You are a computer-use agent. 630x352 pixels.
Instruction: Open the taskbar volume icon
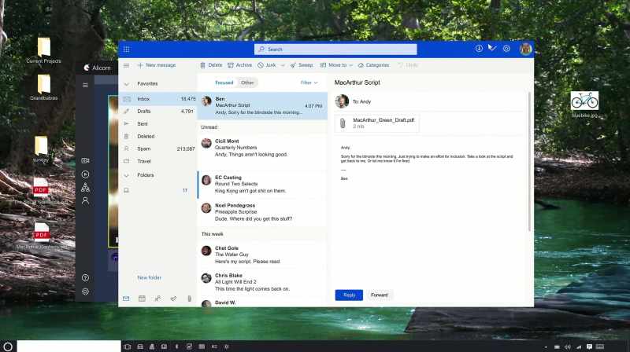568,346
